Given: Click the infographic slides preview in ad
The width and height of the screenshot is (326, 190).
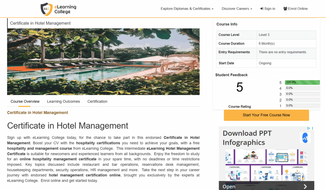Looking at the screenshot, I should point(266,165).
